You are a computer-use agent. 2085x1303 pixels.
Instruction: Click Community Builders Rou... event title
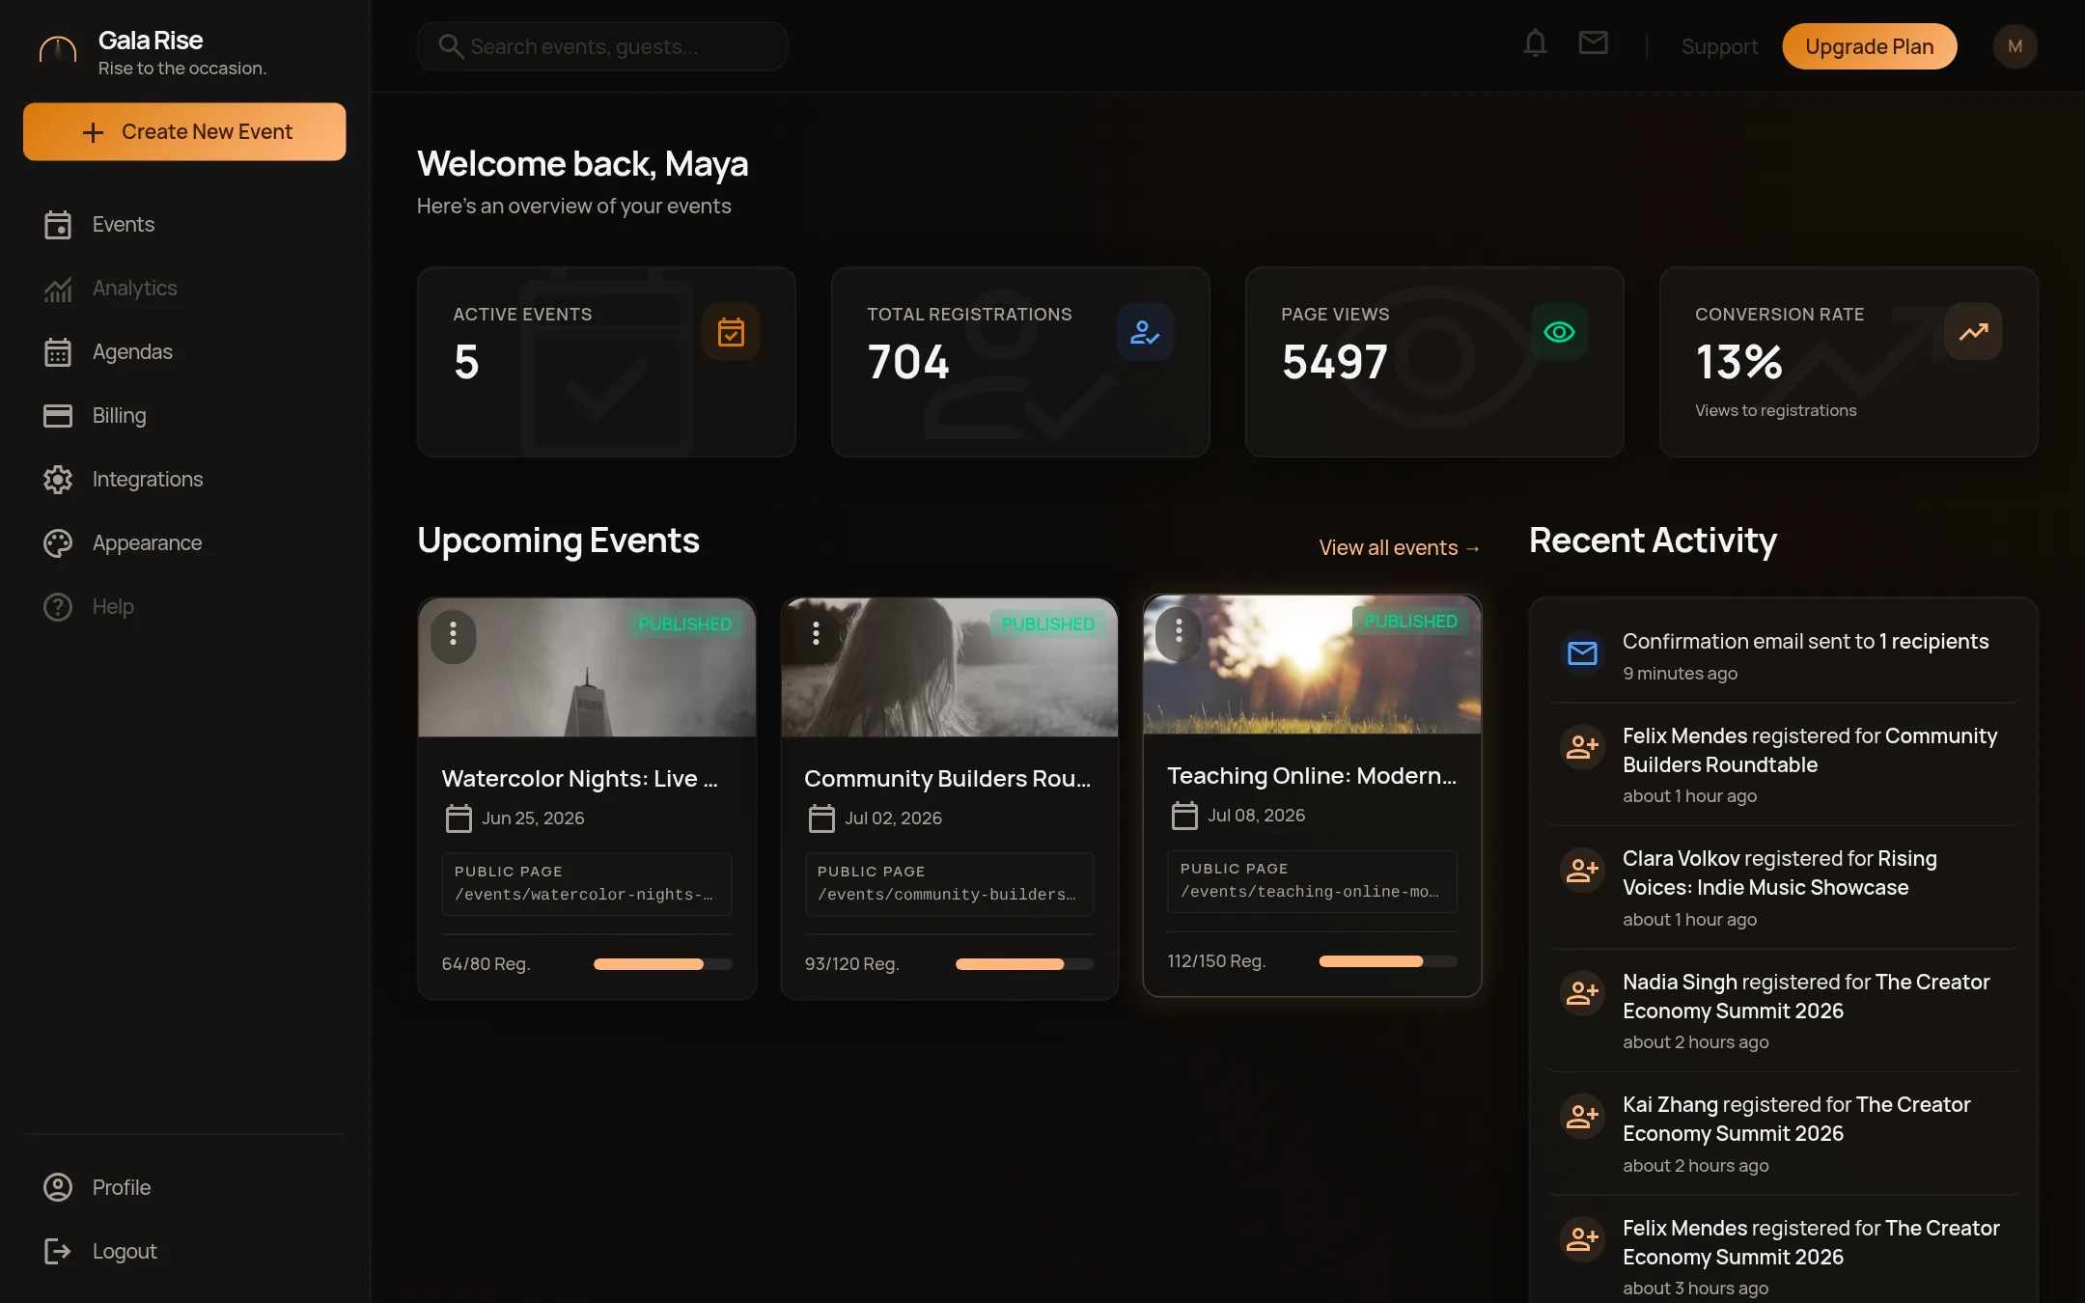947,778
